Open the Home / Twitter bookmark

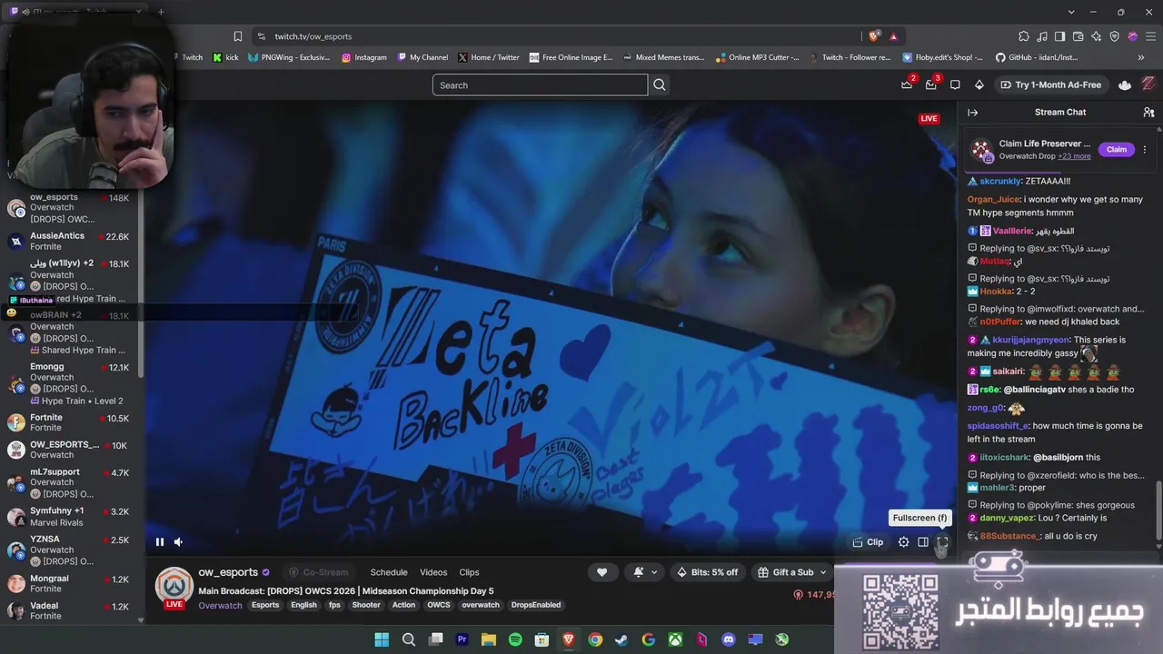(489, 57)
